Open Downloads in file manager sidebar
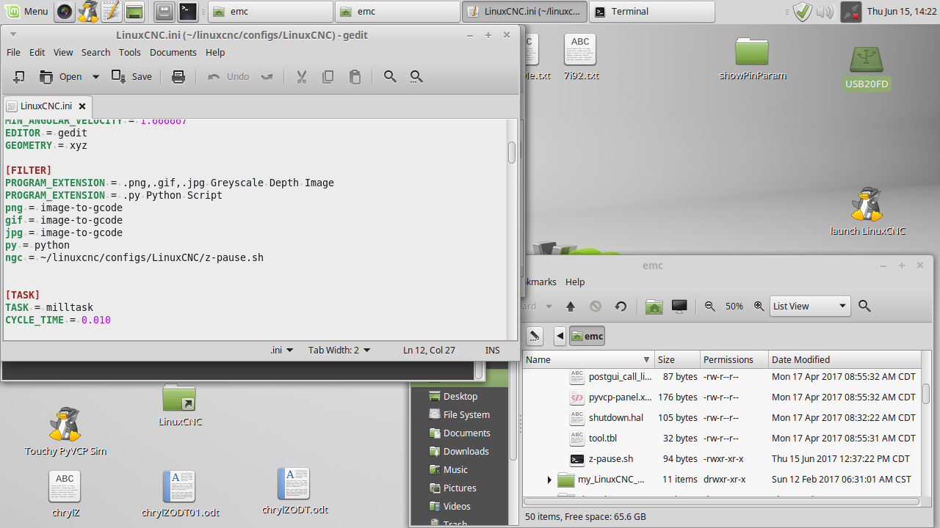Viewport: 940px width, 528px height. (466, 452)
